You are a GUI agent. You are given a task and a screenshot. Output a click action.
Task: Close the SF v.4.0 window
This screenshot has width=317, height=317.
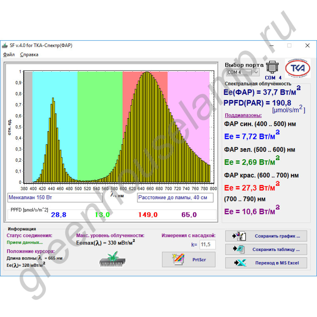click(x=307, y=45)
